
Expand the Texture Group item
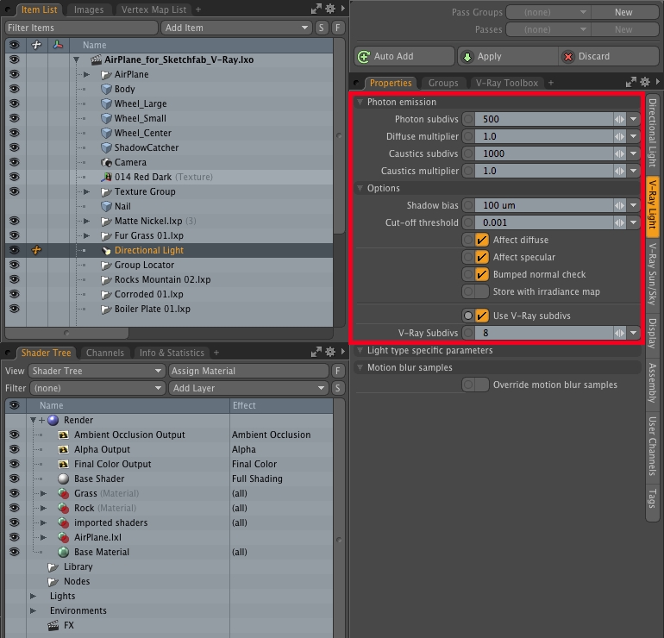click(x=87, y=191)
